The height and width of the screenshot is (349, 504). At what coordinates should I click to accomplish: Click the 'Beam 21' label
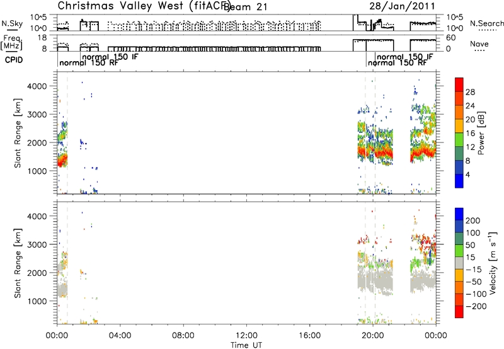click(246, 7)
